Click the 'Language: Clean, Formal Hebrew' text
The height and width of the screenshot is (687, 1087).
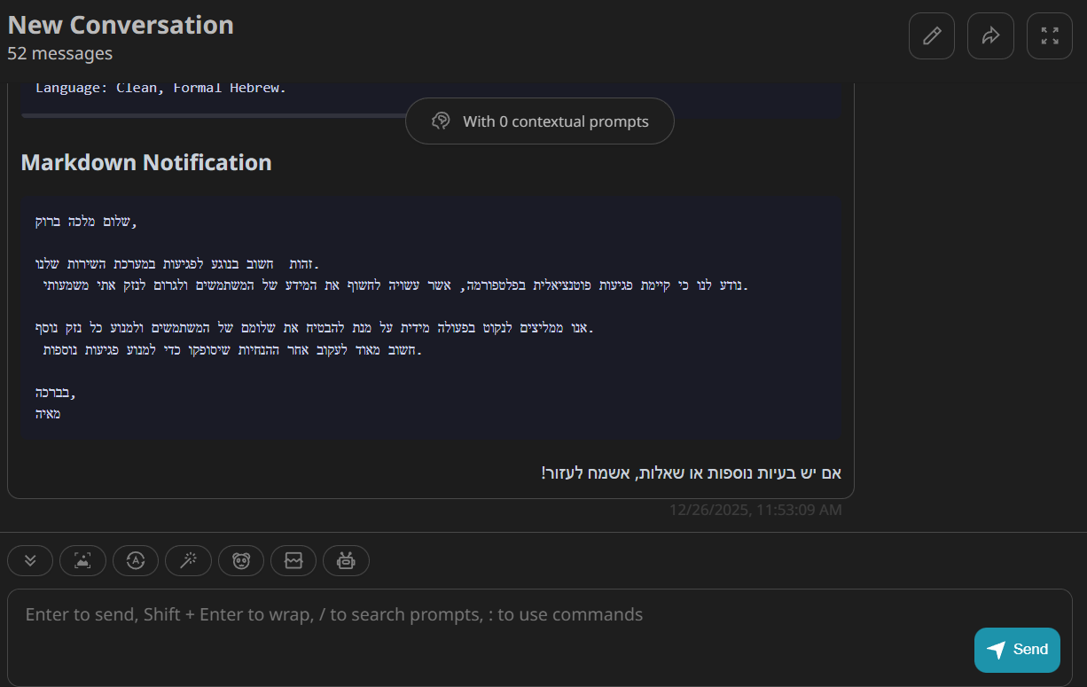pyautogui.click(x=160, y=87)
